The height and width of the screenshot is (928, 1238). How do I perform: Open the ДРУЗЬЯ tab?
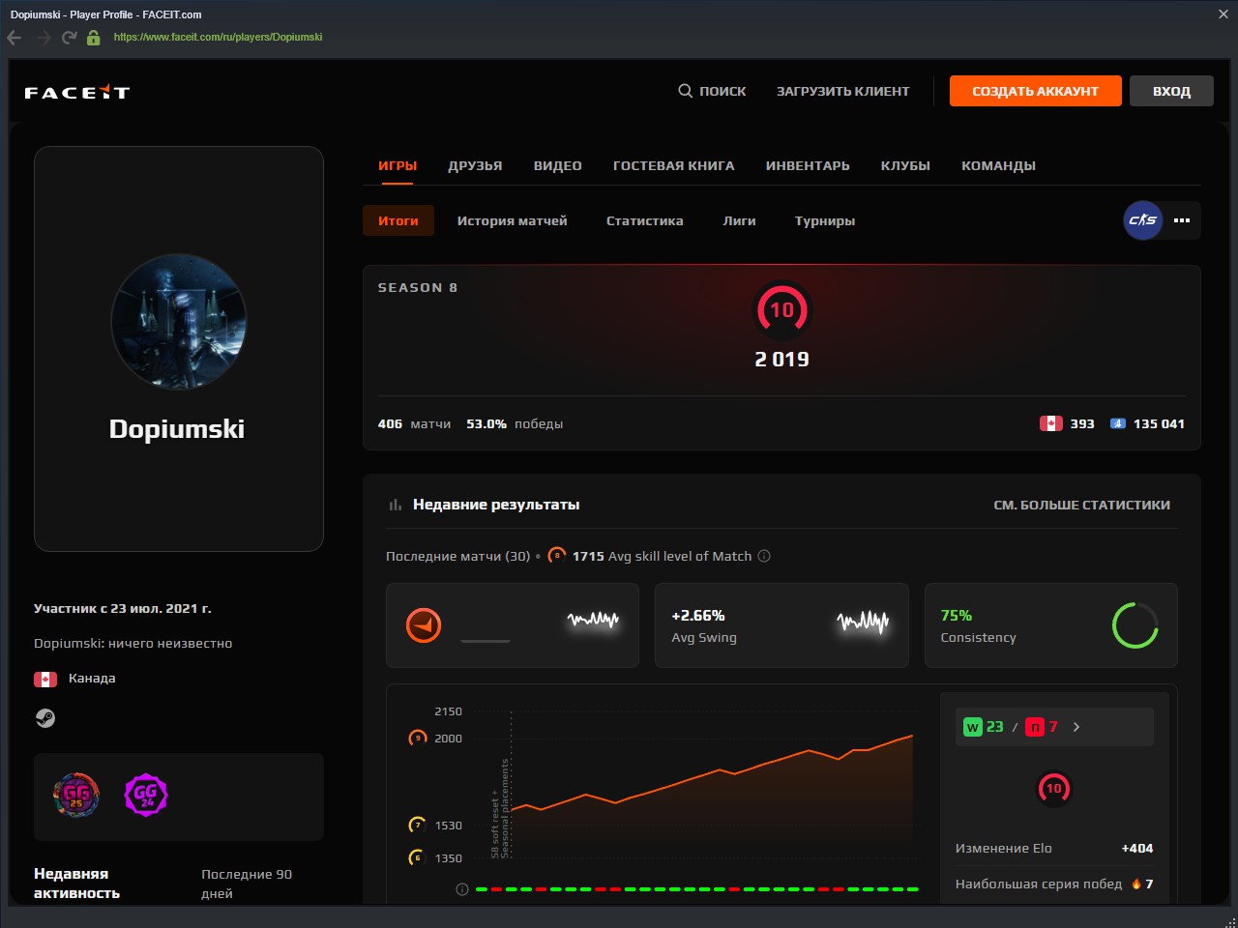tap(475, 165)
